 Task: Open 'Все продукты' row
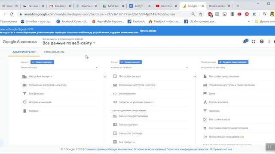click(x=150, y=142)
